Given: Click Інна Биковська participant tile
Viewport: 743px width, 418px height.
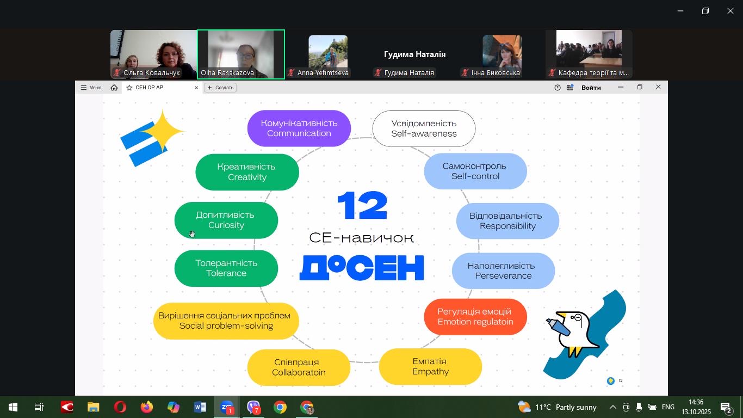Looking at the screenshot, I should pyautogui.click(x=502, y=54).
